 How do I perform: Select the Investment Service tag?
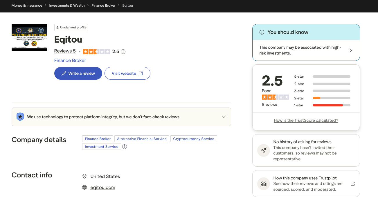click(102, 147)
